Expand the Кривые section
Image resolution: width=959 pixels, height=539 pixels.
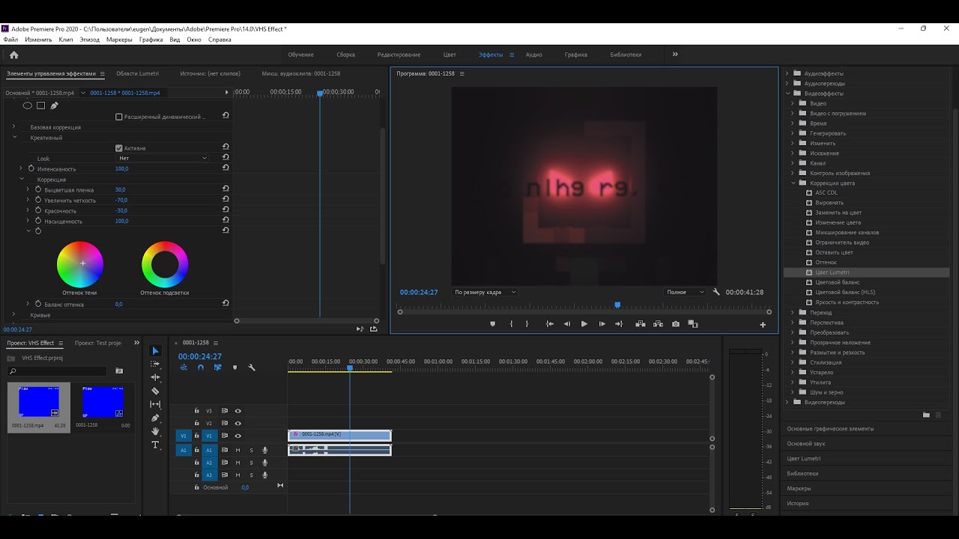(x=13, y=315)
